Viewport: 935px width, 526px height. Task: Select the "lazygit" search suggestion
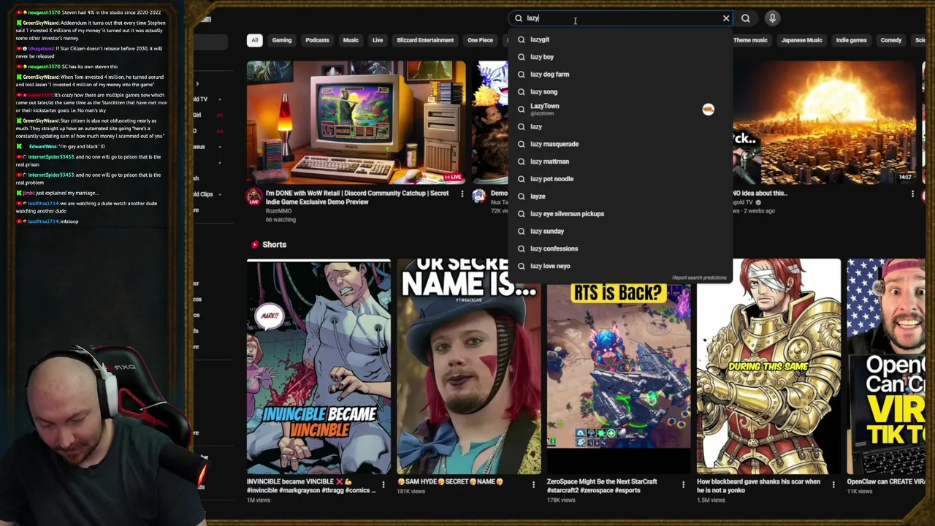coord(621,39)
